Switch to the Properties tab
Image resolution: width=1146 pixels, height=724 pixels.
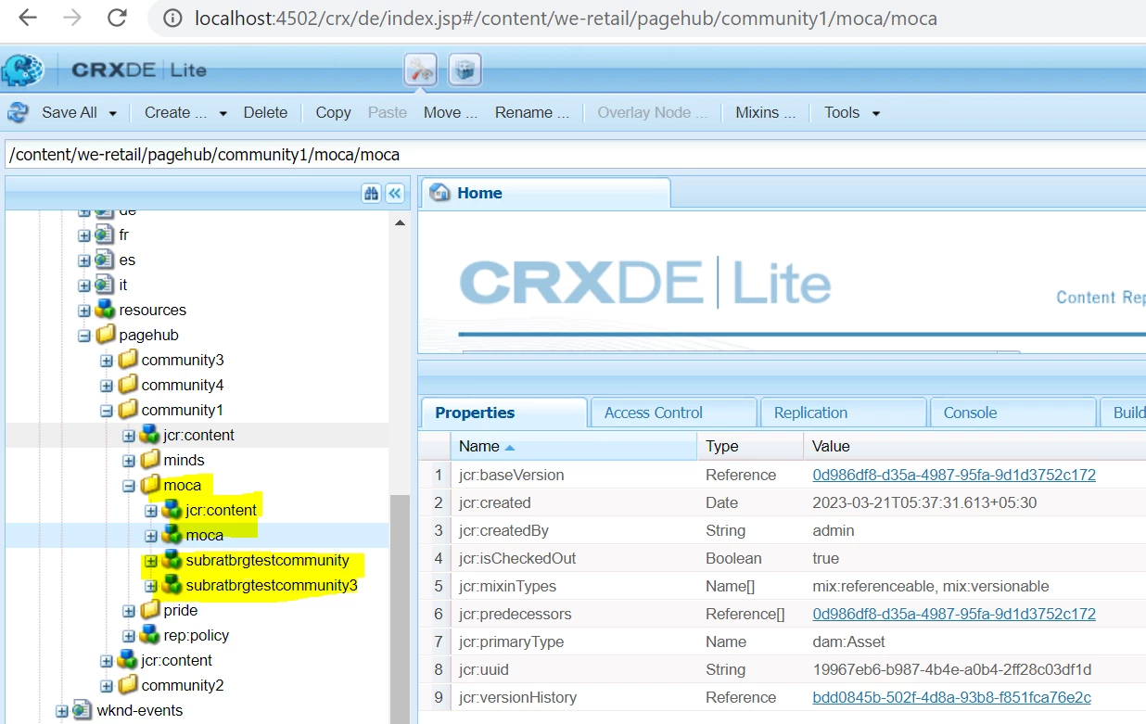point(504,413)
